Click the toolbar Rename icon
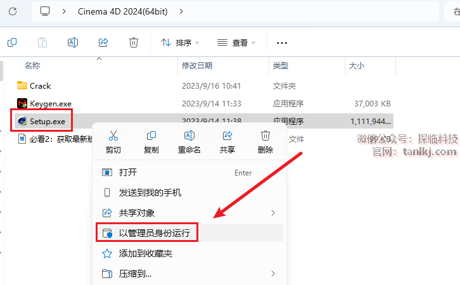 73,42
